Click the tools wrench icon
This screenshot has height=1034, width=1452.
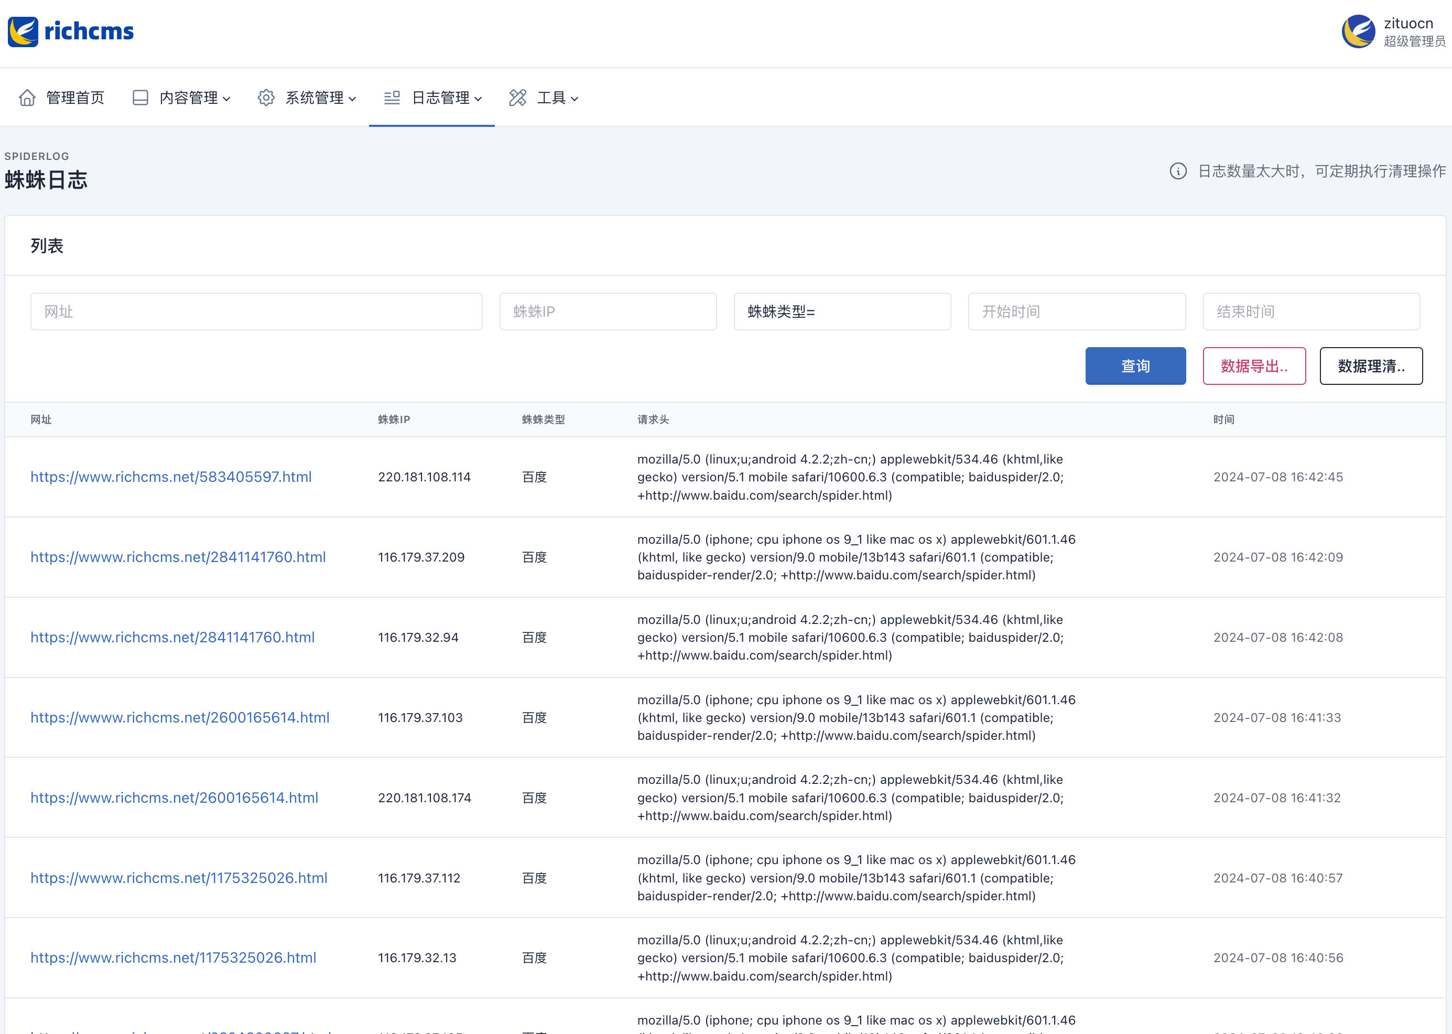[517, 98]
